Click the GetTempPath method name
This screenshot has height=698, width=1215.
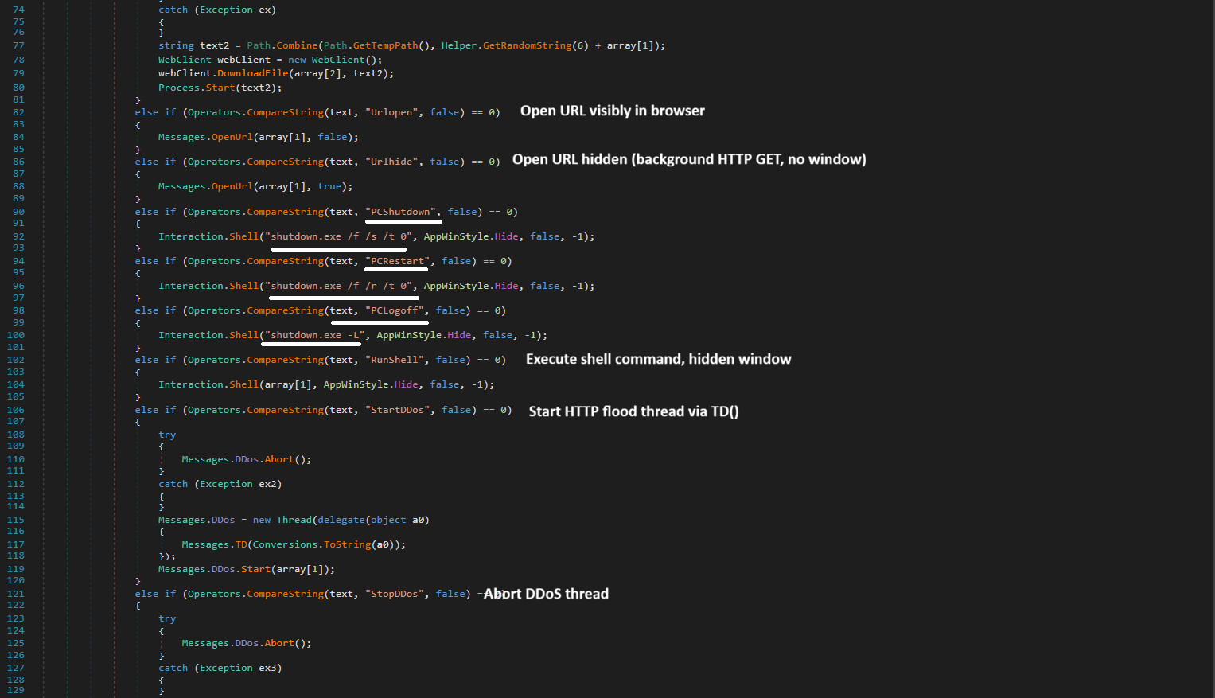[385, 45]
